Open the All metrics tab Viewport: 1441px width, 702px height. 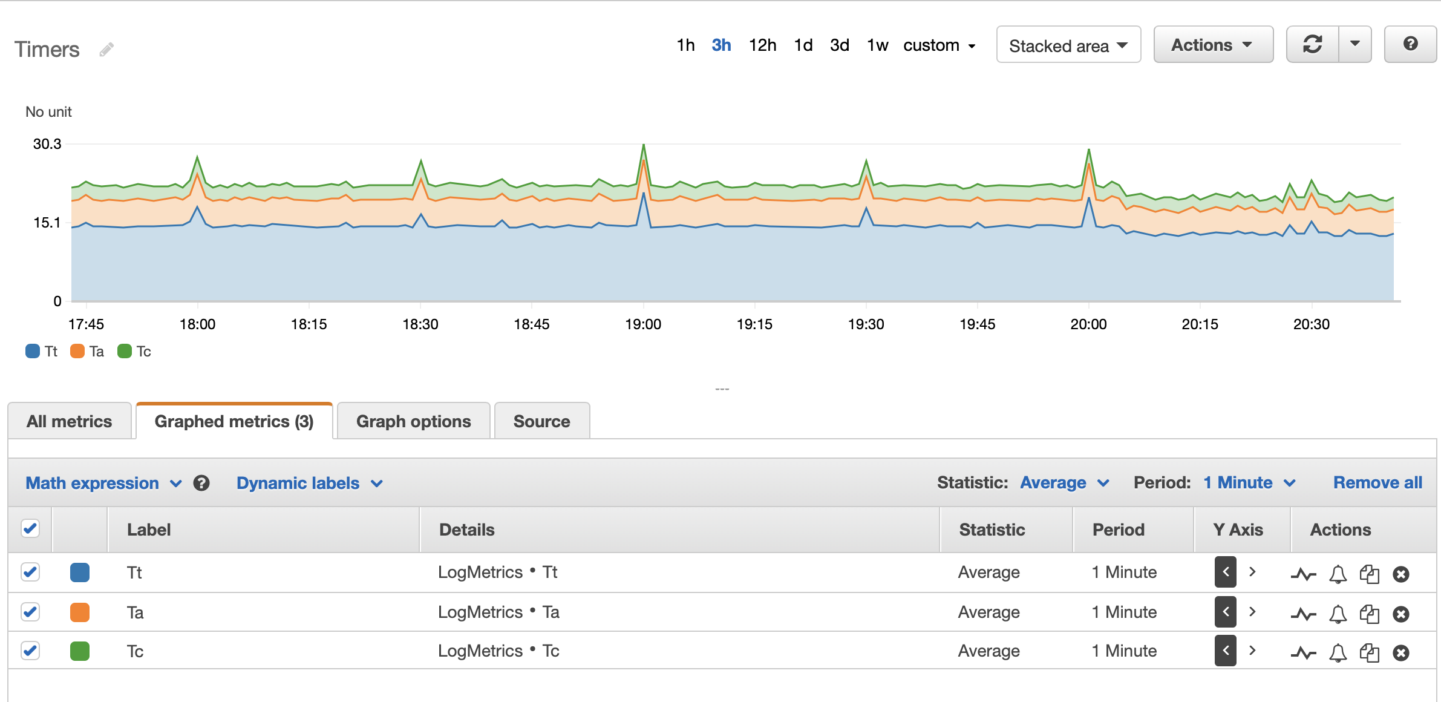[69, 421]
